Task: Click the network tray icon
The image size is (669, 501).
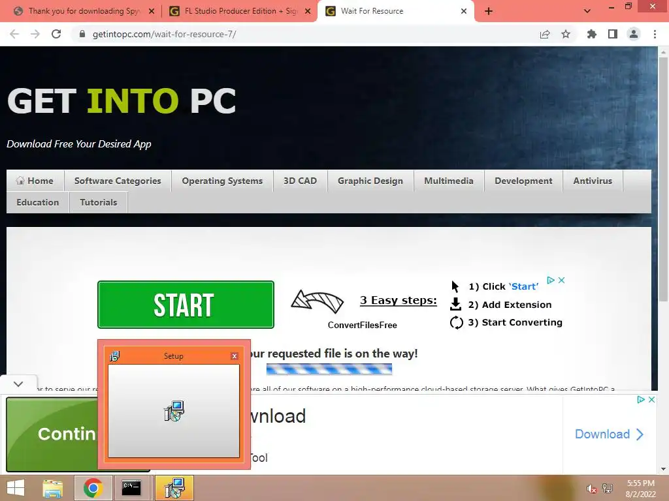Action: (608, 489)
